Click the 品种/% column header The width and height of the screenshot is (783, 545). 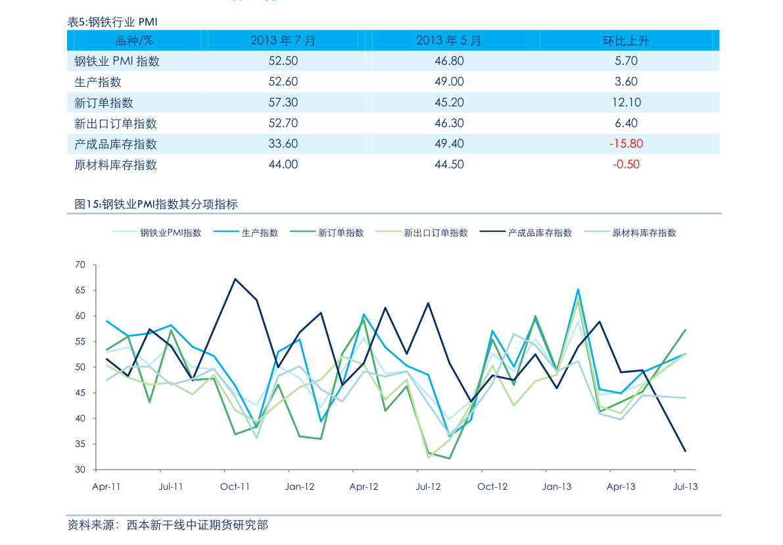(134, 41)
